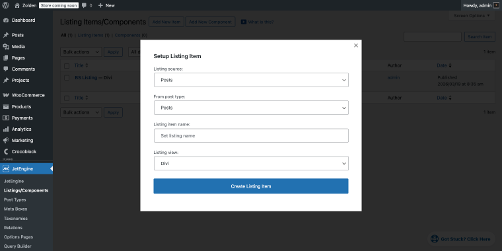Open the bottom Bulk actions dropdown
The height and width of the screenshot is (251, 502).
pyautogui.click(x=81, y=112)
